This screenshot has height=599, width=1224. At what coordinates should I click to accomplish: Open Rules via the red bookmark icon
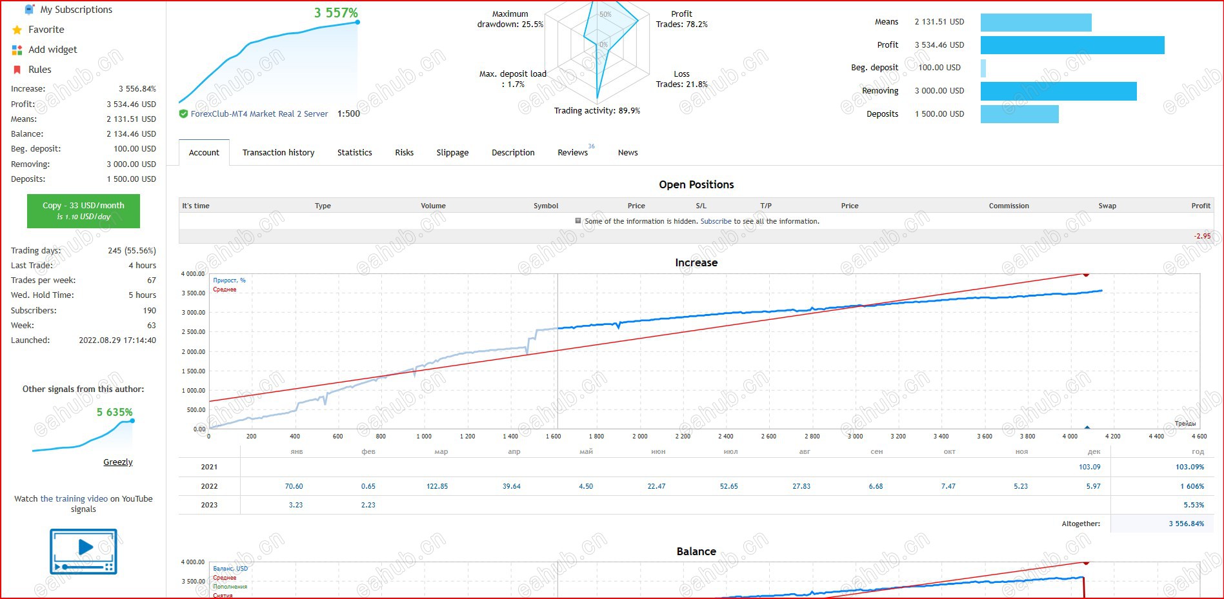click(x=16, y=69)
